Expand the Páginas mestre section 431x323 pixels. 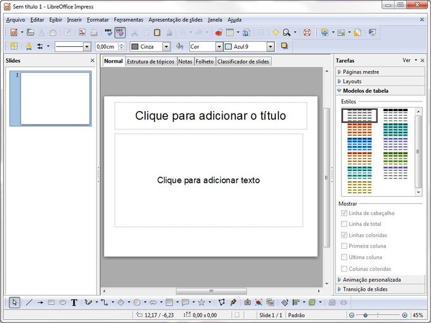(x=380, y=72)
